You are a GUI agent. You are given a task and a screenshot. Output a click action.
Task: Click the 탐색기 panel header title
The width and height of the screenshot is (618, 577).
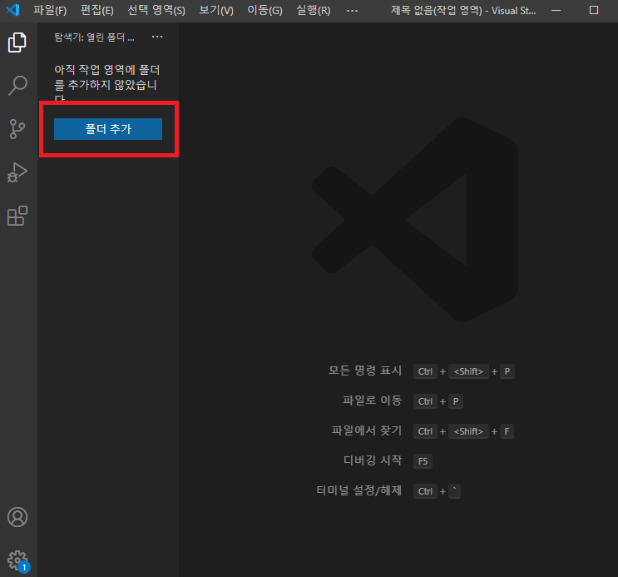coord(94,37)
